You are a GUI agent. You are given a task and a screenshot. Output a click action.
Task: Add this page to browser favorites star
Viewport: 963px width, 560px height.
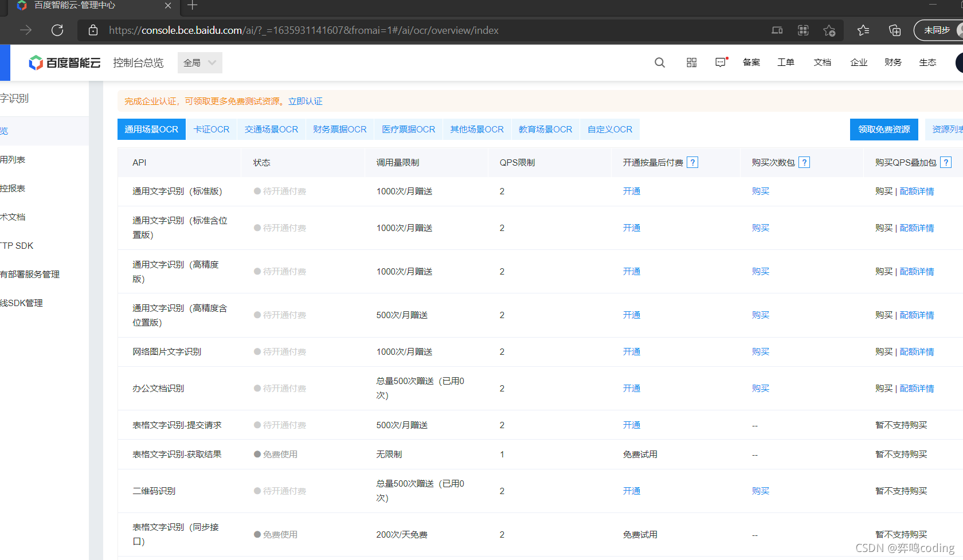coord(829,30)
